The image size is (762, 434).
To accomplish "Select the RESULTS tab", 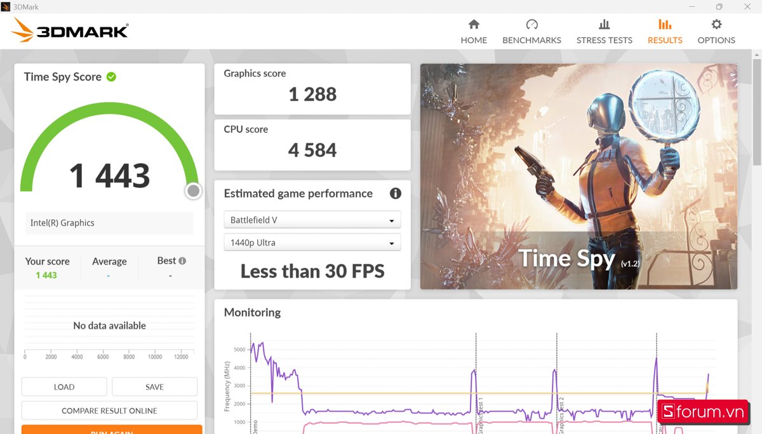I will (665, 32).
